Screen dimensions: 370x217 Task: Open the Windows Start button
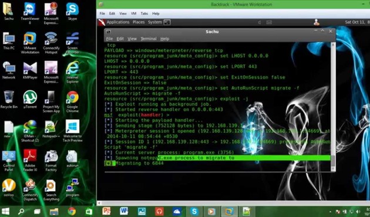pos(6,211)
